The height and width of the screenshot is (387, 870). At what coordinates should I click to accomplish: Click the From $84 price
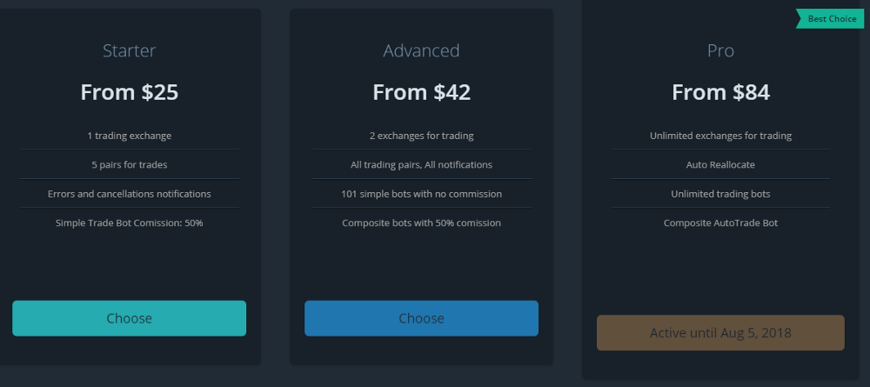[x=720, y=92]
